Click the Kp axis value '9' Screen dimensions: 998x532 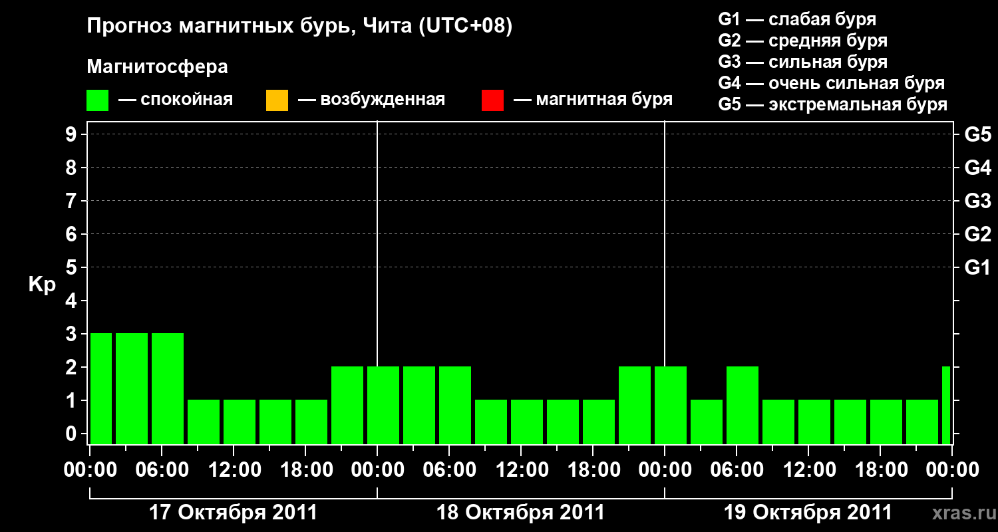[73, 135]
